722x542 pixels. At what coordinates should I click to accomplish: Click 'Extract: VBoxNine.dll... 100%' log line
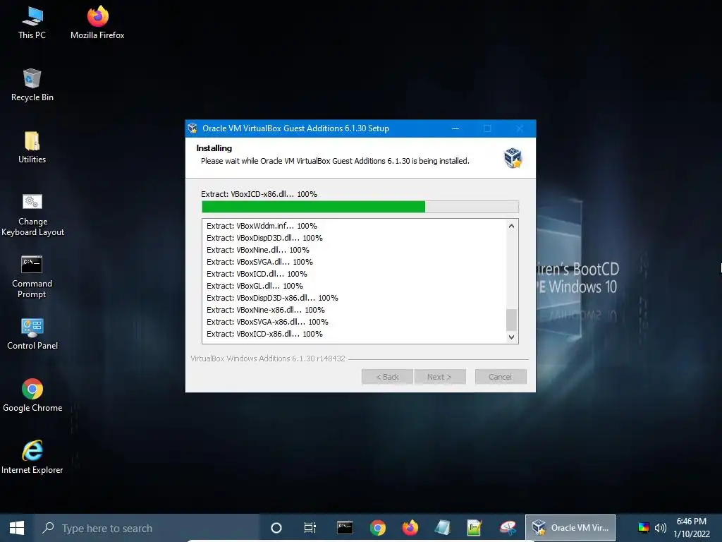pos(258,250)
